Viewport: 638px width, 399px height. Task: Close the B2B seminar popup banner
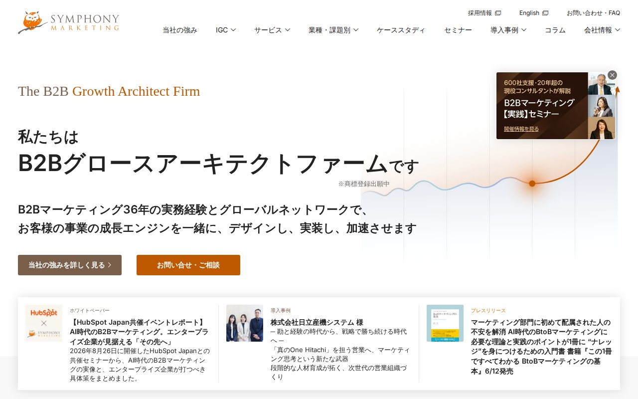612,75
